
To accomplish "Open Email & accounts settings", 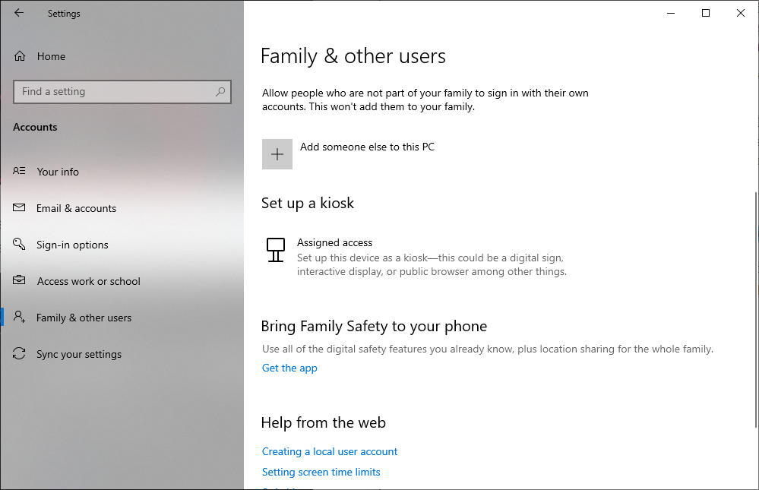I will 76,208.
